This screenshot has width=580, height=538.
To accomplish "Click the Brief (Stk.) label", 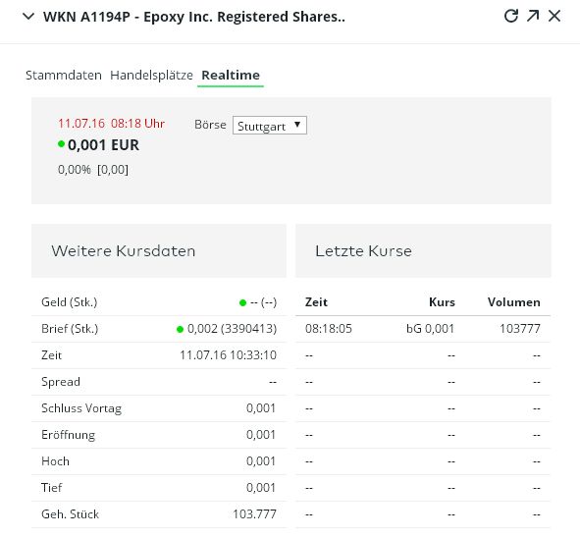I will [x=70, y=329].
